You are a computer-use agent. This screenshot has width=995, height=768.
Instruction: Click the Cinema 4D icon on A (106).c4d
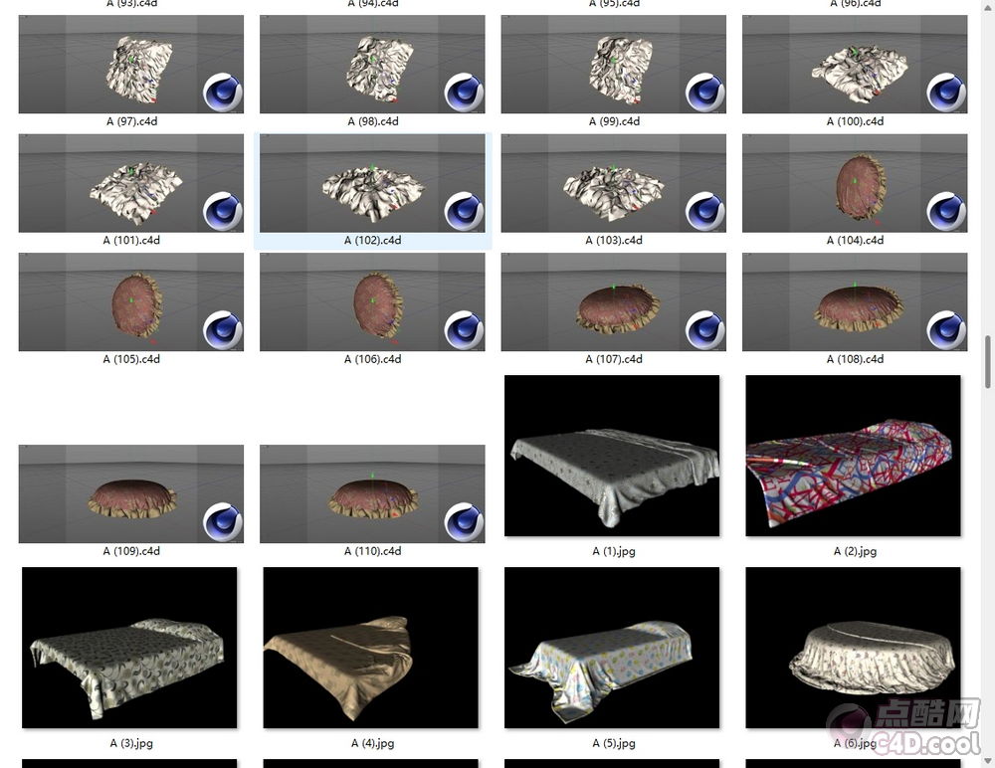coord(464,330)
